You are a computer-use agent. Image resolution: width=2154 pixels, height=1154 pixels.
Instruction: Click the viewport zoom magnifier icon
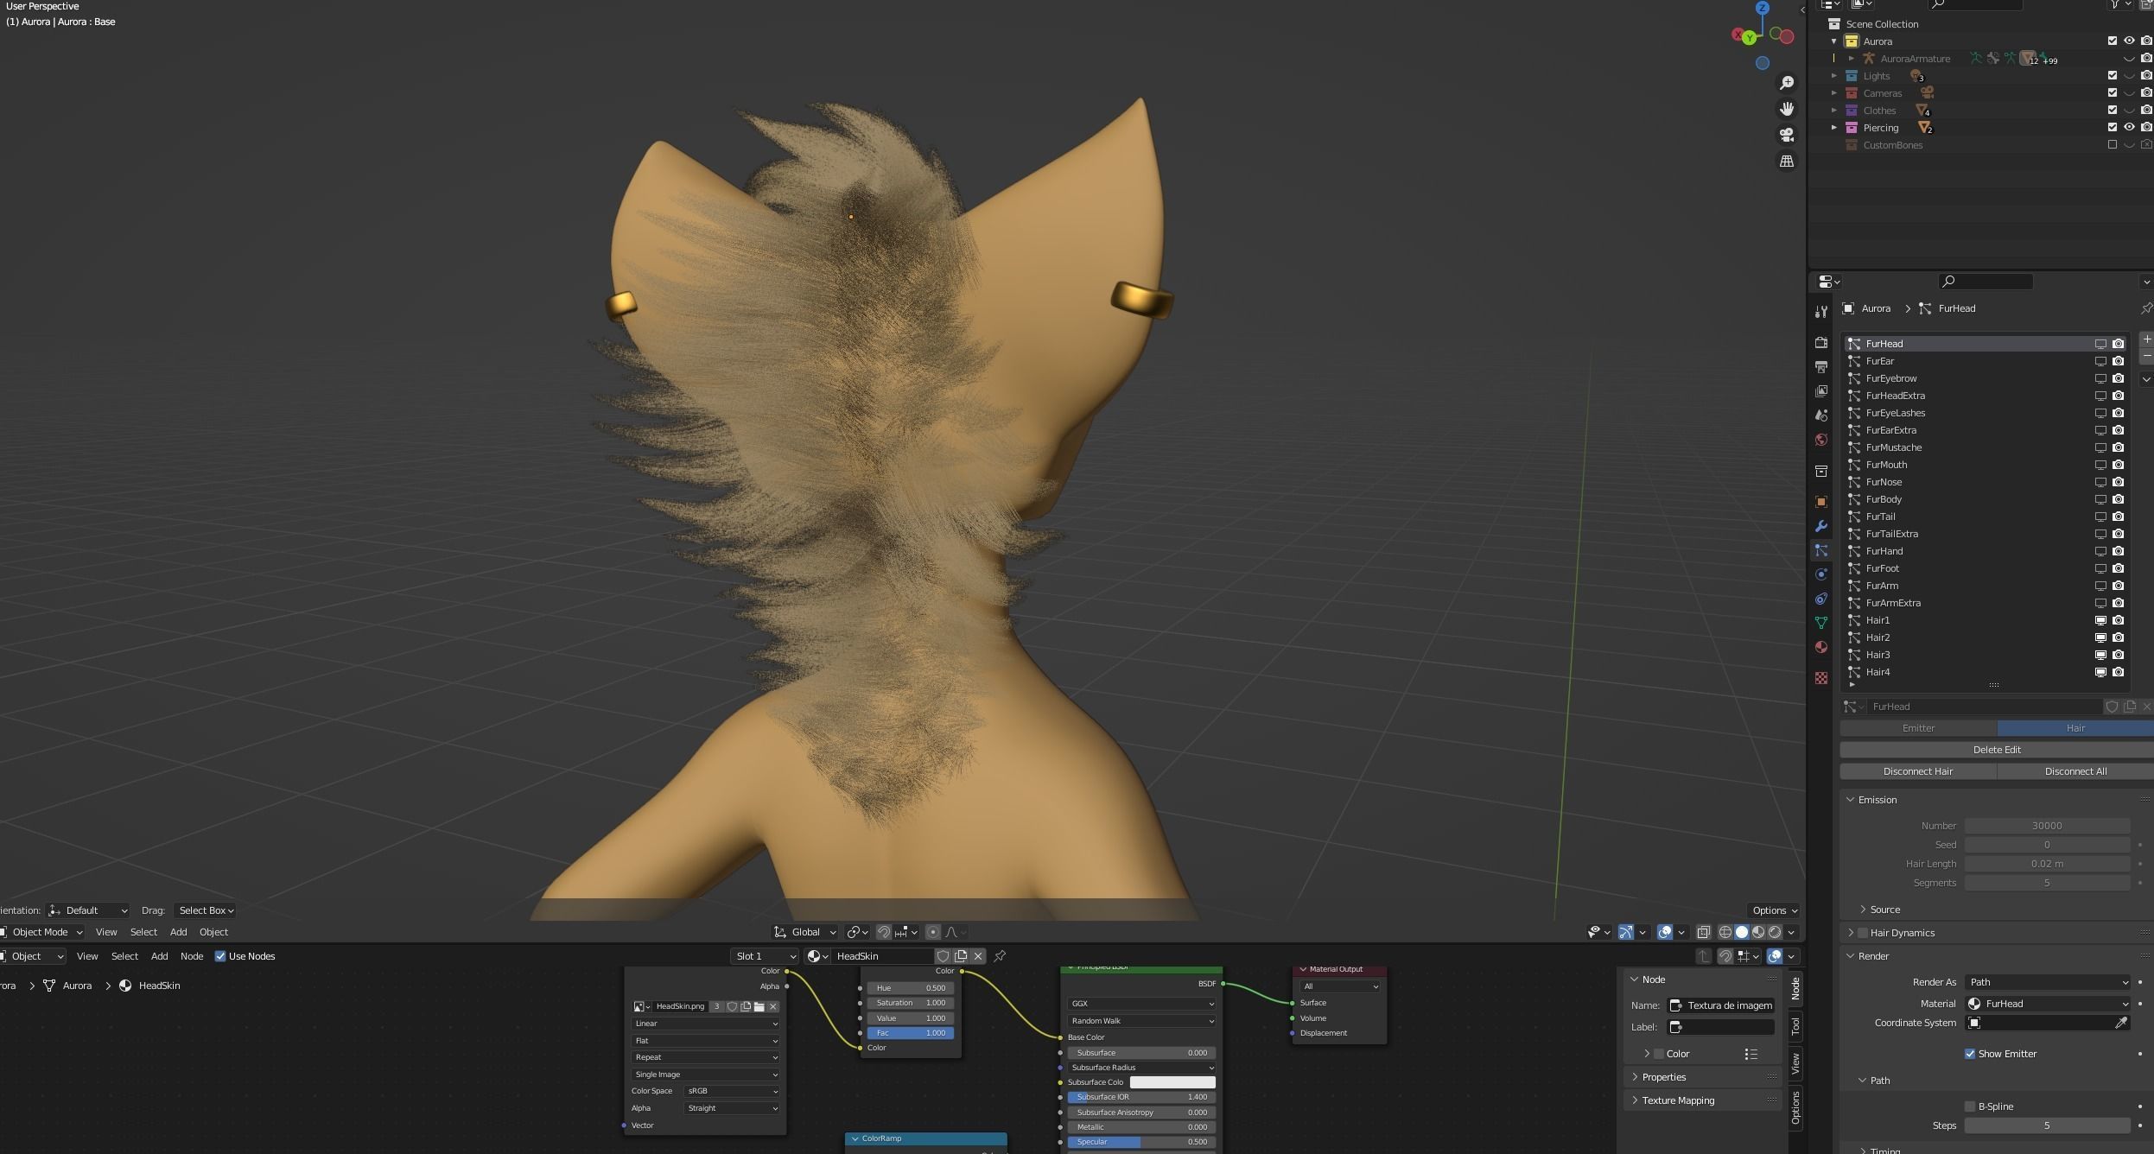click(x=1786, y=83)
